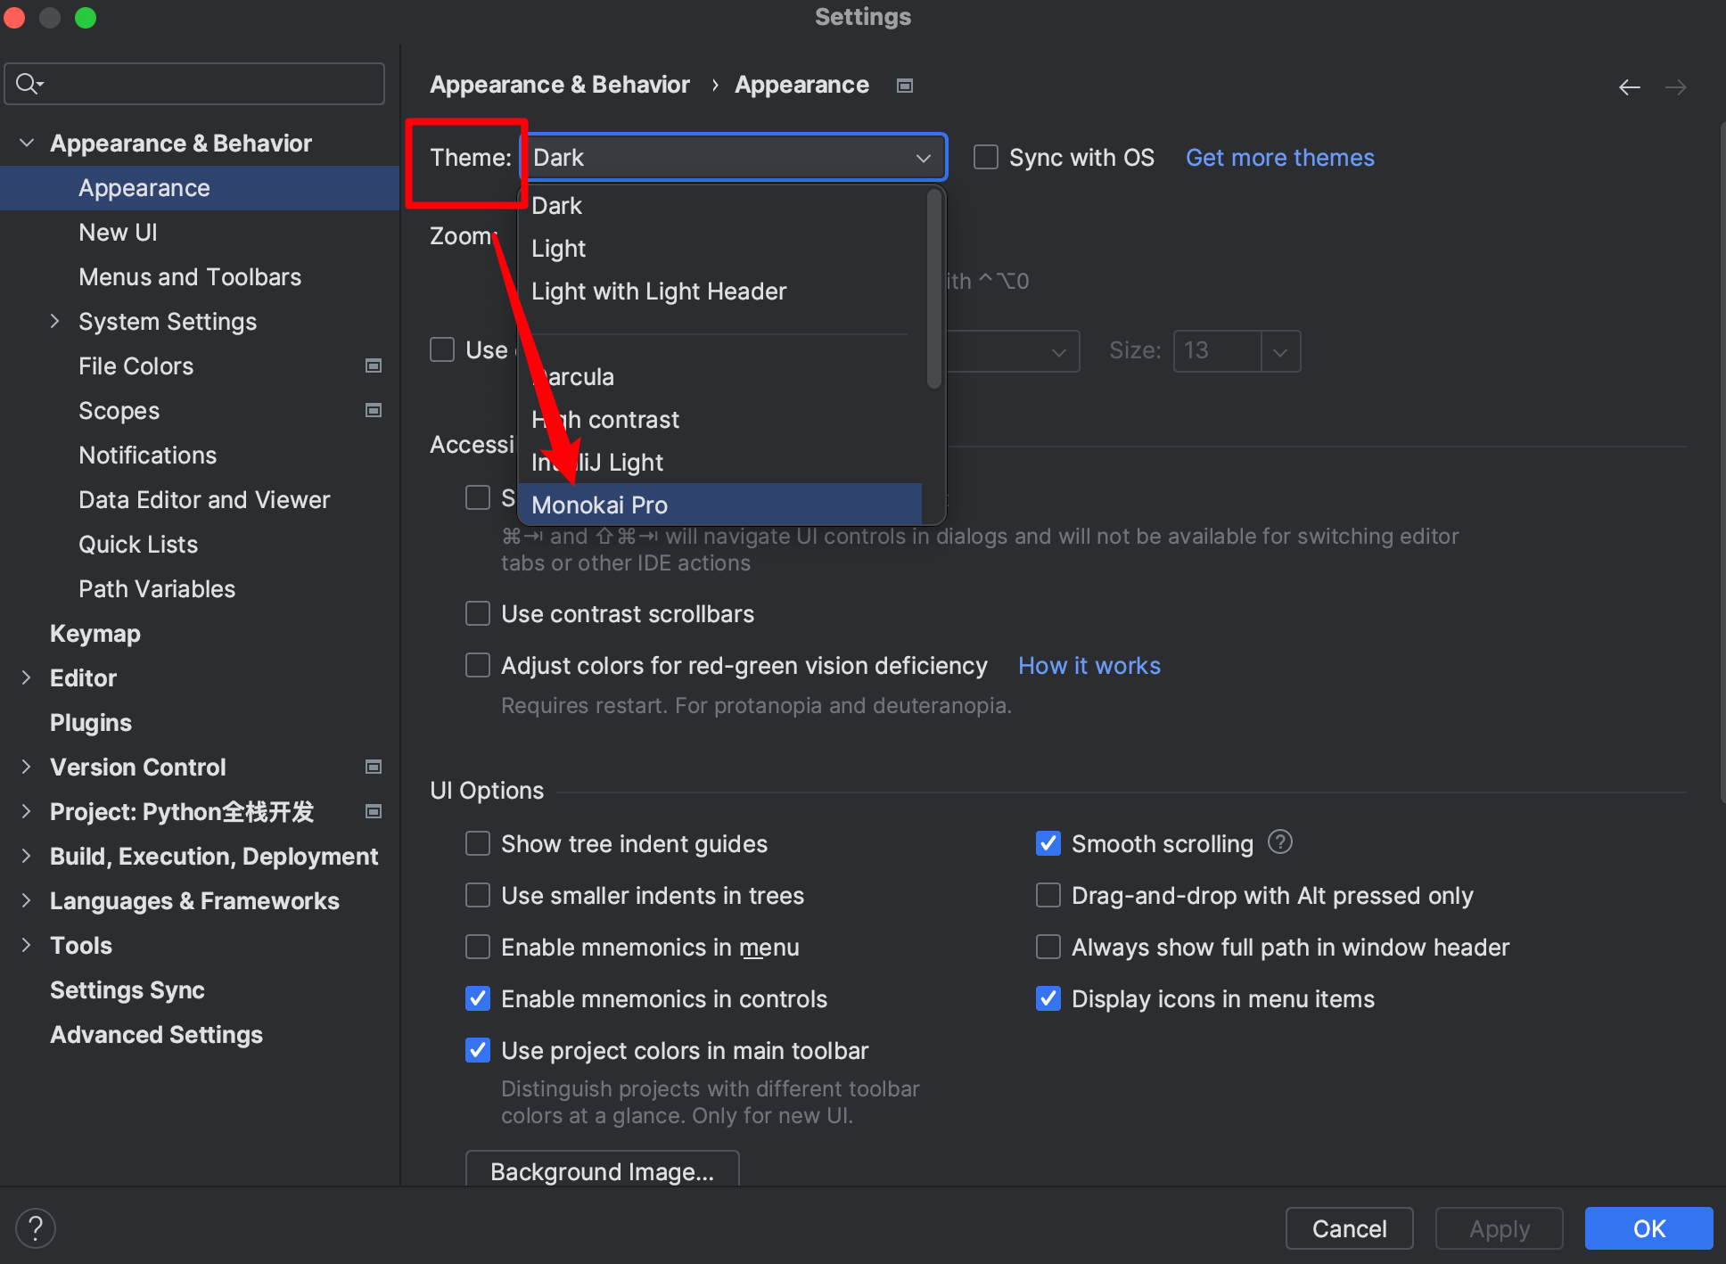Click the help question mark icon
This screenshot has width=1726, height=1264.
coord(36,1227)
